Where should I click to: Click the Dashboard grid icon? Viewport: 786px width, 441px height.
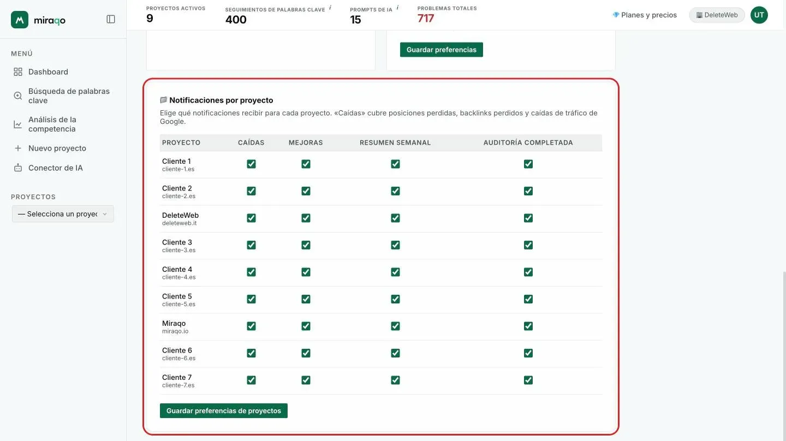pyautogui.click(x=18, y=72)
